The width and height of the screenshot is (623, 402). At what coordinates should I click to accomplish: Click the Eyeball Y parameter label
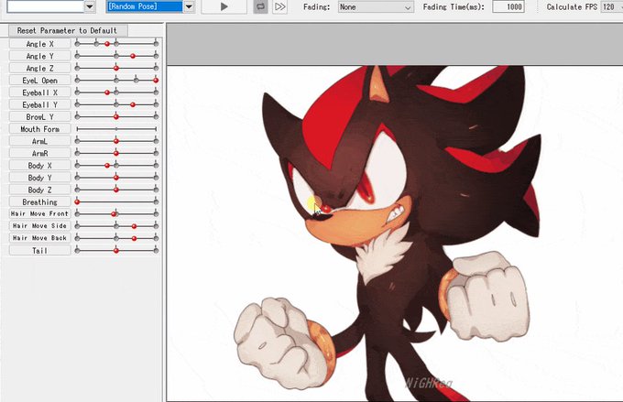click(39, 105)
